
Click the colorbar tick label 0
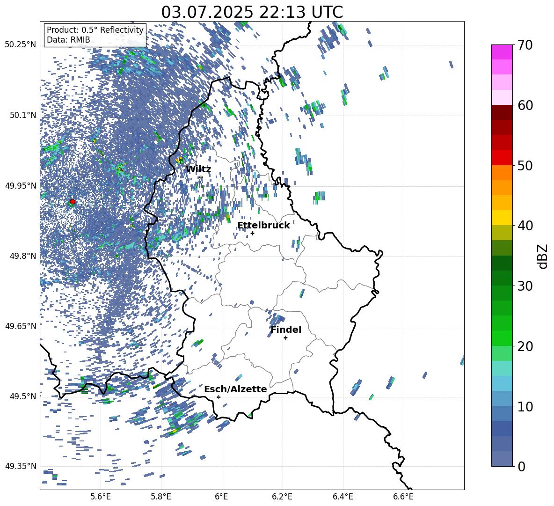tap(521, 466)
